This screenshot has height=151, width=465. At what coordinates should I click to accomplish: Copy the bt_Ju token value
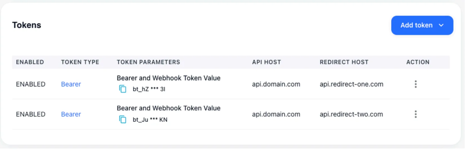(123, 119)
